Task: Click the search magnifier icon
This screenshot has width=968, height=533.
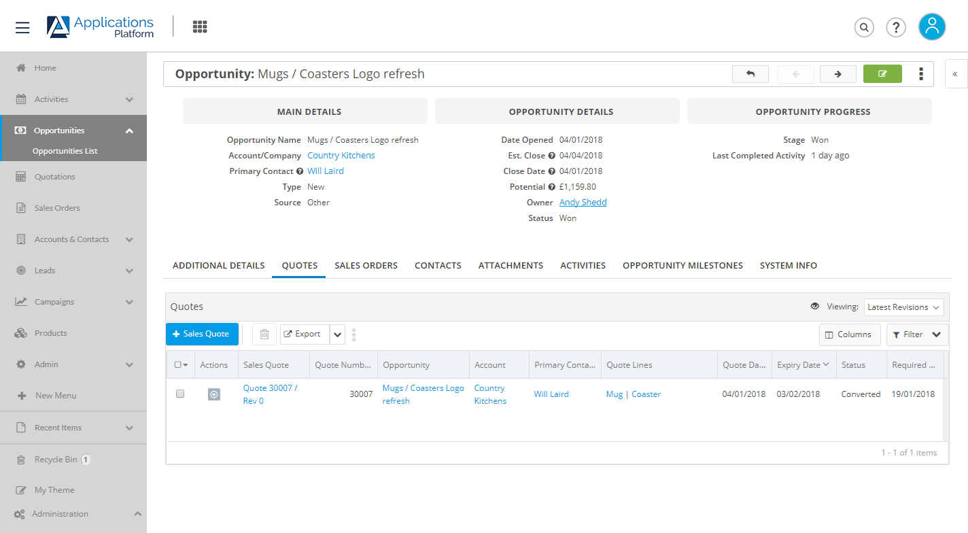Action: point(864,27)
